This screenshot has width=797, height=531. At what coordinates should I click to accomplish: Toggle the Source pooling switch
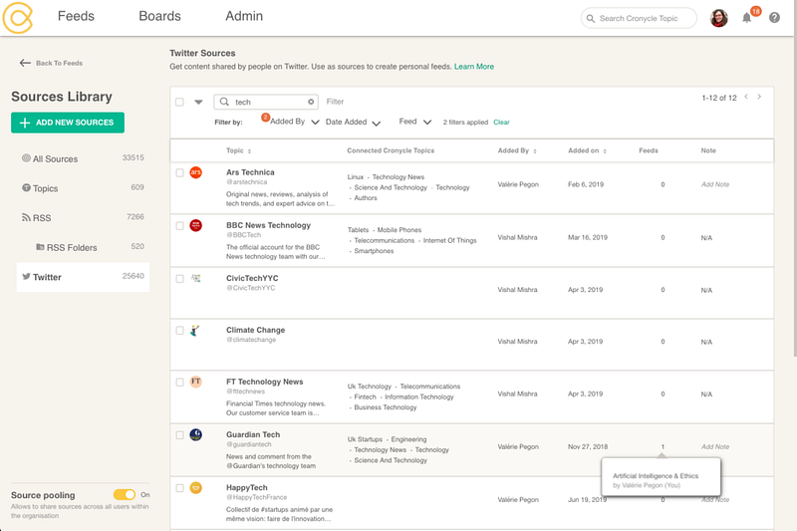[x=125, y=494]
